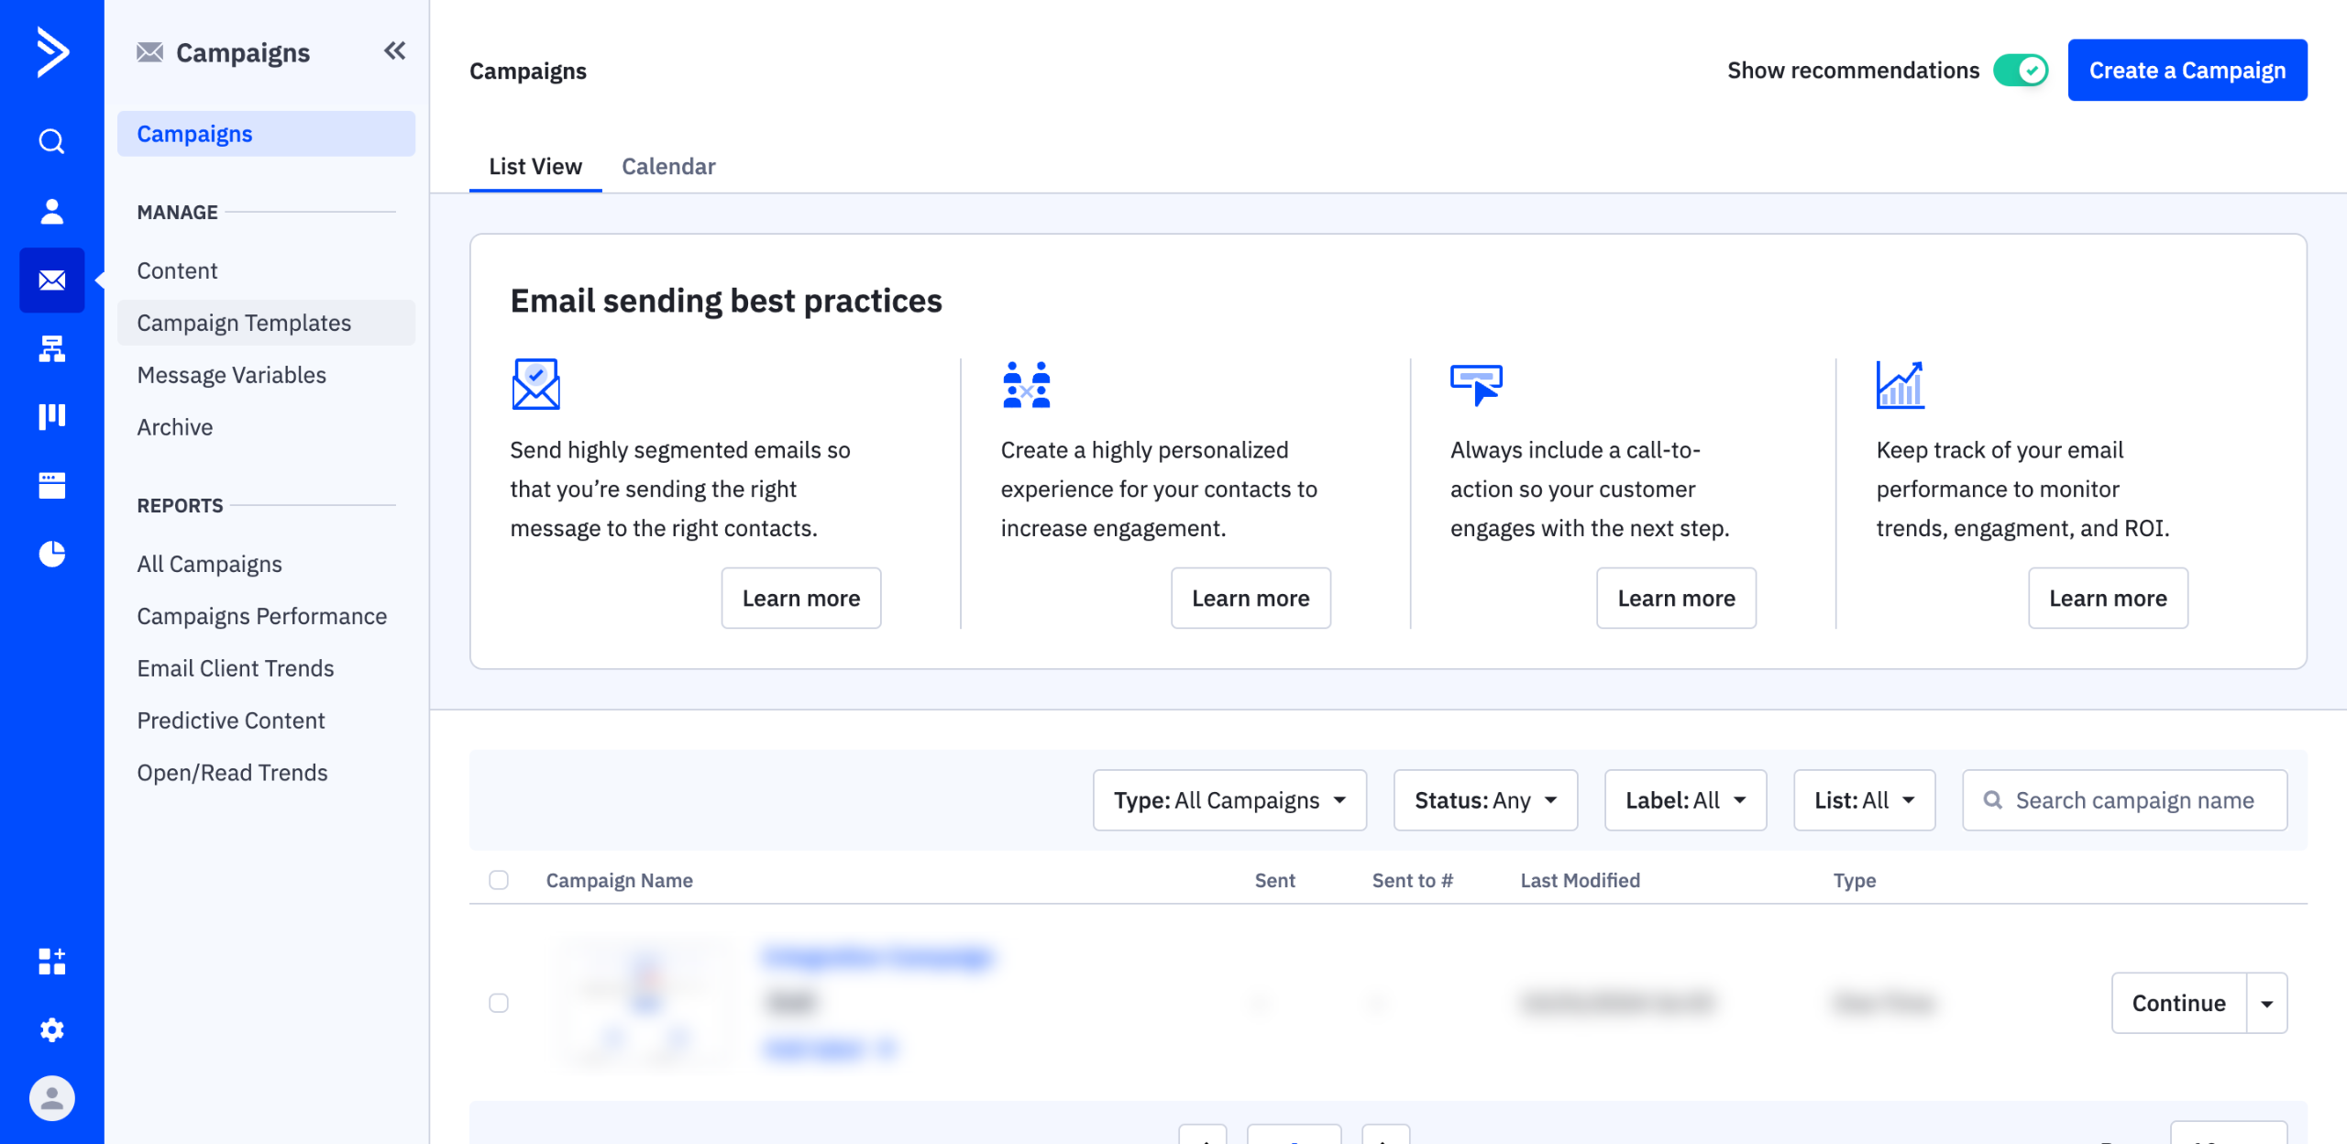Screen dimensions: 2347x1144
Task: Open Campaign Templates in sidebar menu
Action: click(x=244, y=323)
